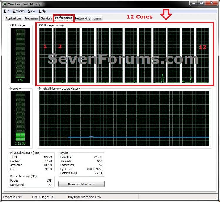Click the Up Time value 0:03:59:56
The height and width of the screenshot is (202, 220).
click(x=95, y=169)
